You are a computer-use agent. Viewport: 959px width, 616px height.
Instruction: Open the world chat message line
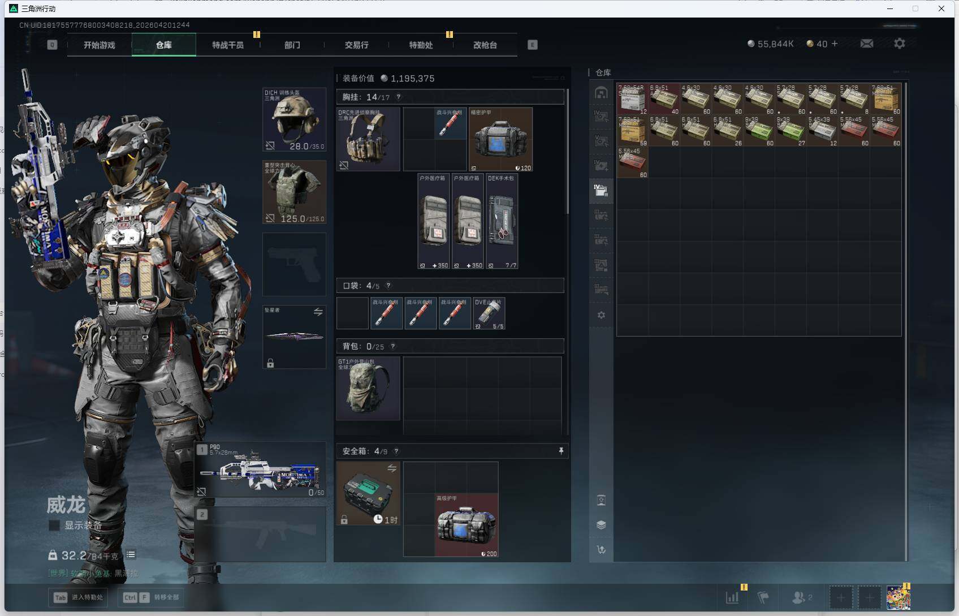[x=93, y=573]
